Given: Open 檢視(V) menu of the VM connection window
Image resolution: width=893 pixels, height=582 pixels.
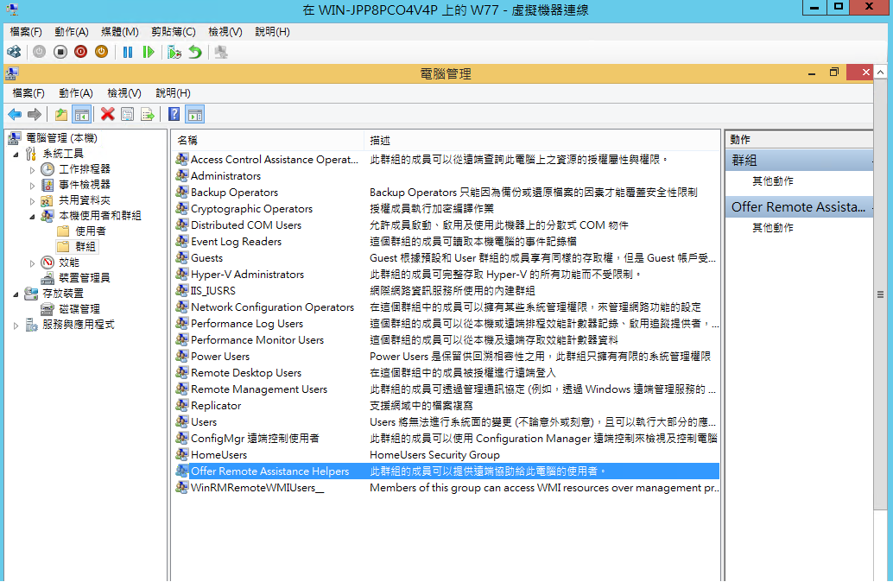Looking at the screenshot, I should point(225,32).
